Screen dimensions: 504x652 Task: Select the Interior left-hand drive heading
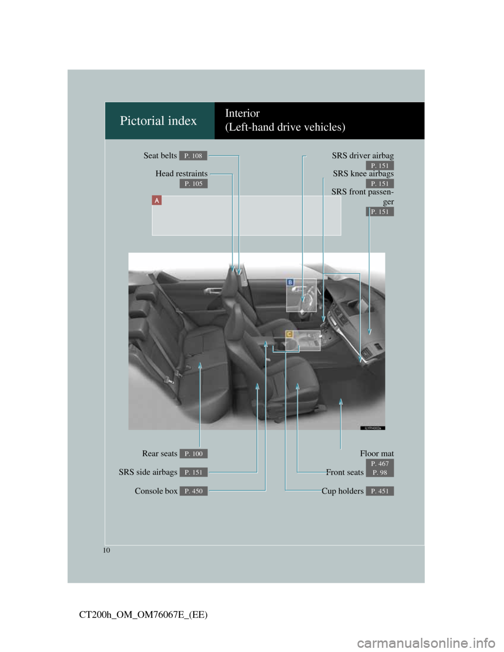(285, 121)
